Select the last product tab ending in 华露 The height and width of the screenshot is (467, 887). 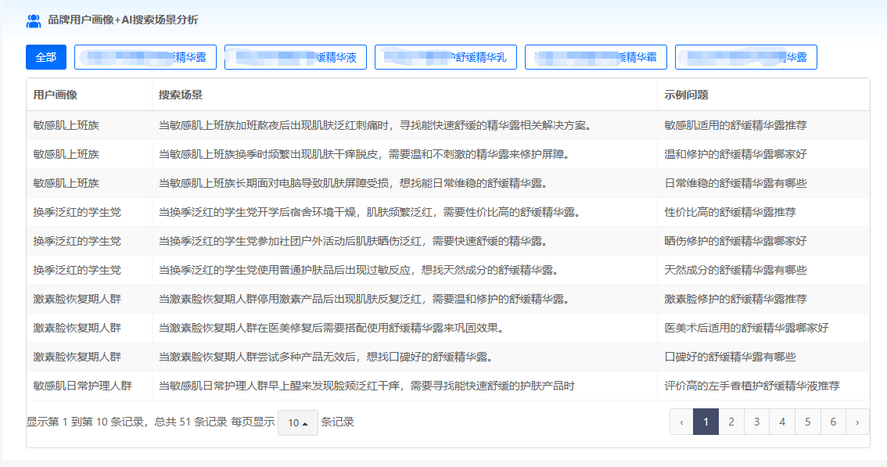745,57
